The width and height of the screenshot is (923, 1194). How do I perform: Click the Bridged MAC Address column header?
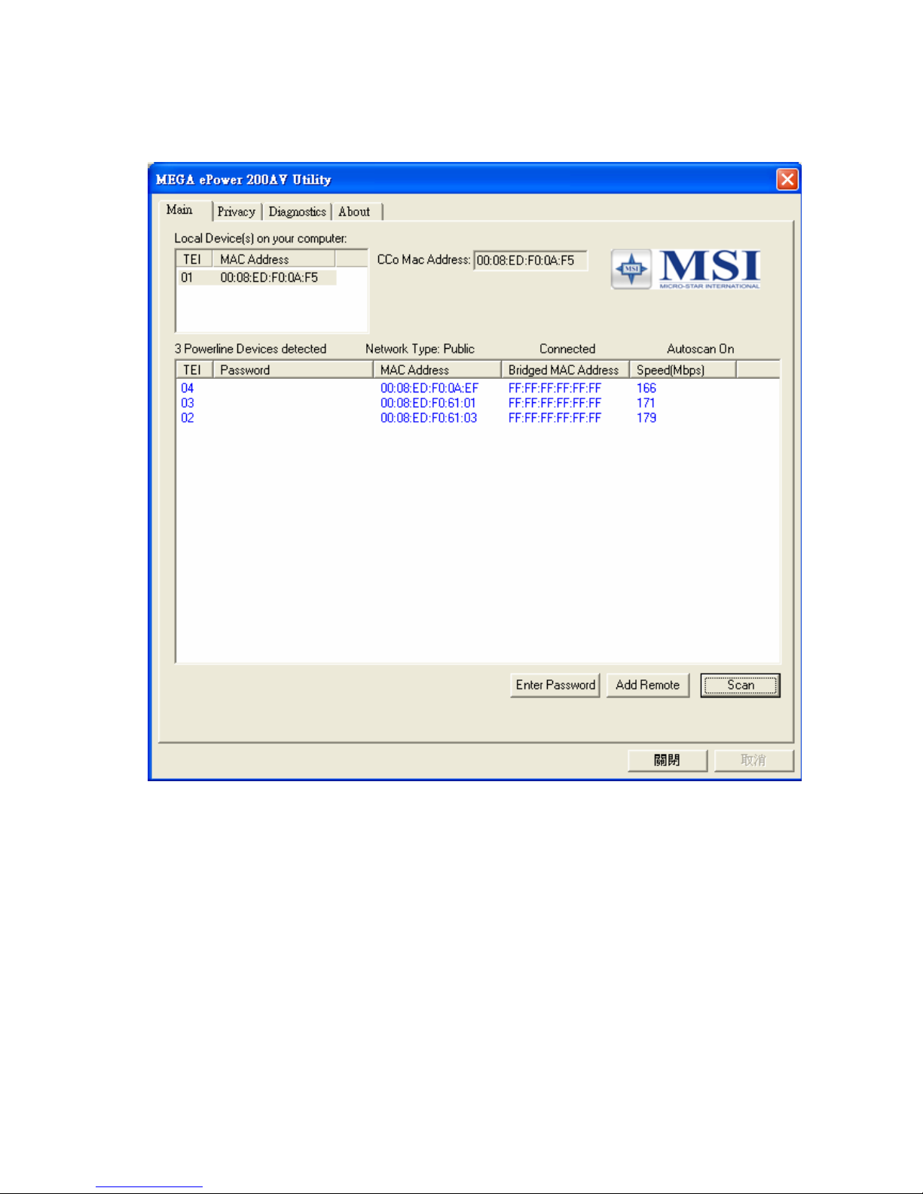[565, 370]
